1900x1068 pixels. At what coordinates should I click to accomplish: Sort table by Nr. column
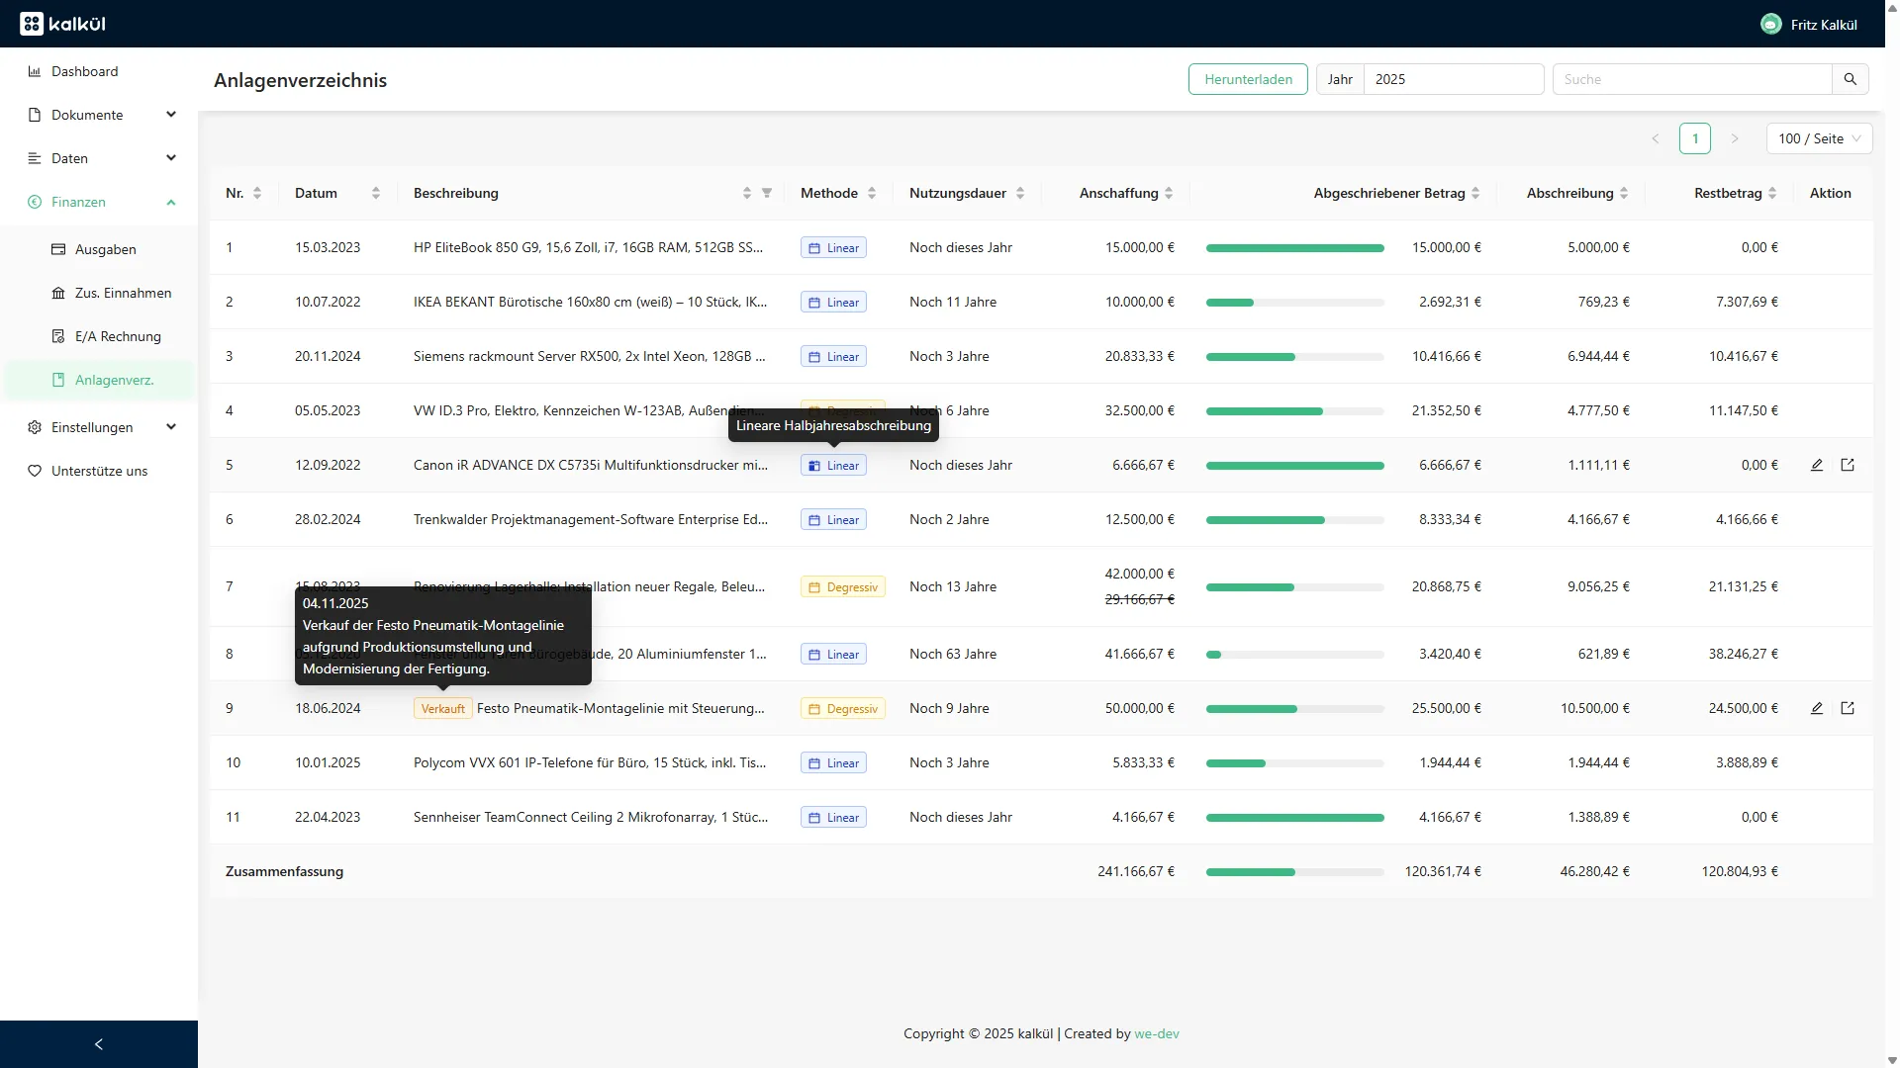(257, 193)
